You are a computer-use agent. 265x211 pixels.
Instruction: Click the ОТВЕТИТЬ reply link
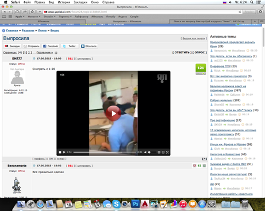point(182,52)
